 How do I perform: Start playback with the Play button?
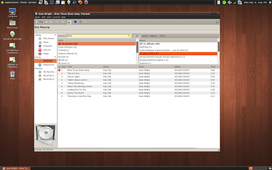[x=40, y=22]
